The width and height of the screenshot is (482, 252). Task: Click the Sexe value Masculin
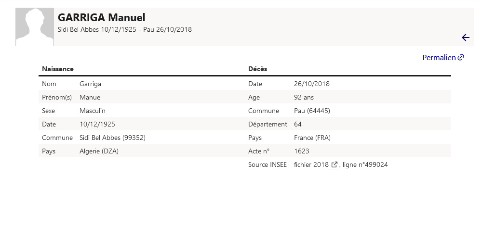(x=93, y=111)
